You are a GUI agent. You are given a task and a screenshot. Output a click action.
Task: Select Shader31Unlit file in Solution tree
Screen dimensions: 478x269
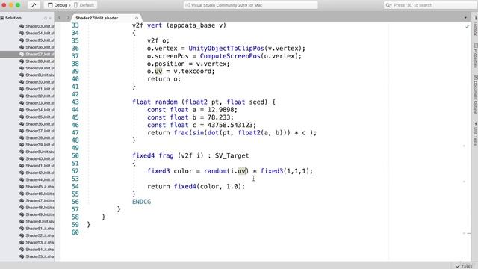[x=37, y=89]
